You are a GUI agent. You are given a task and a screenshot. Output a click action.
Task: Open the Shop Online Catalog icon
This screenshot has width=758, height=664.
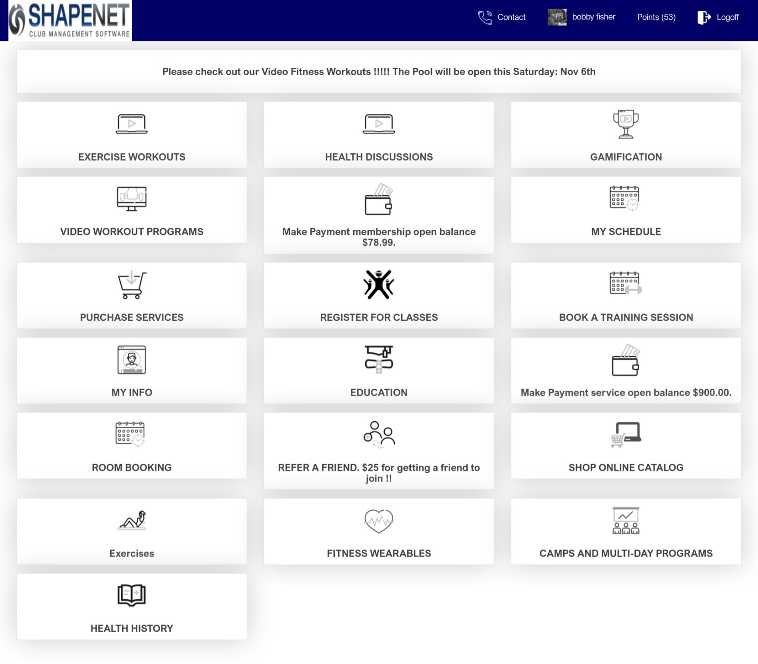click(625, 435)
